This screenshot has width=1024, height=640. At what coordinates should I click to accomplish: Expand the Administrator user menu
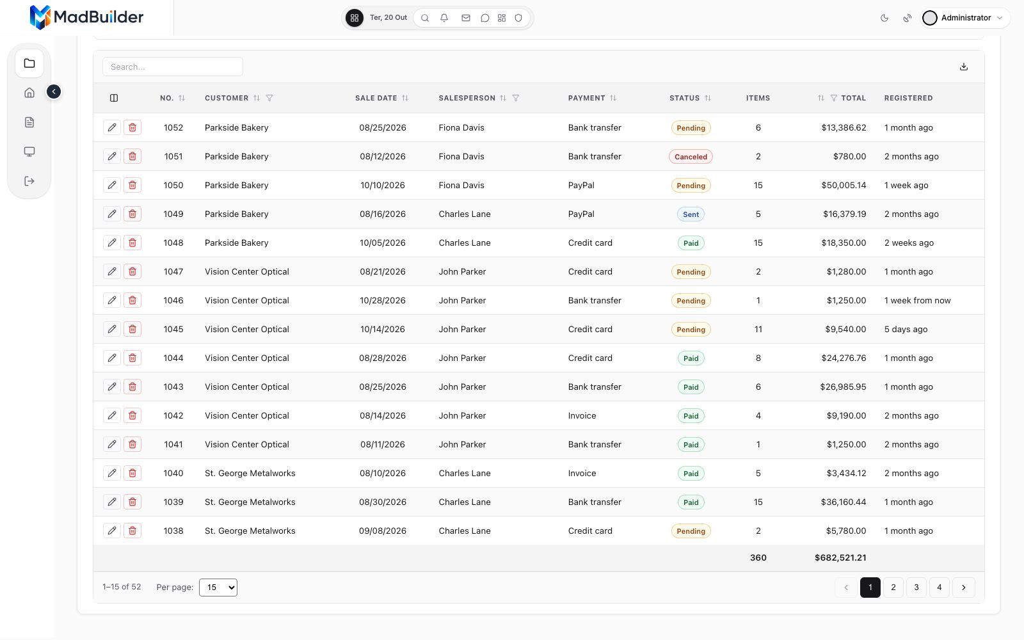(966, 18)
